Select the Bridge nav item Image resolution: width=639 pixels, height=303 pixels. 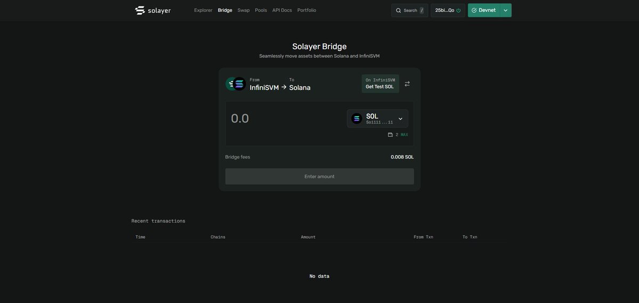225,10
